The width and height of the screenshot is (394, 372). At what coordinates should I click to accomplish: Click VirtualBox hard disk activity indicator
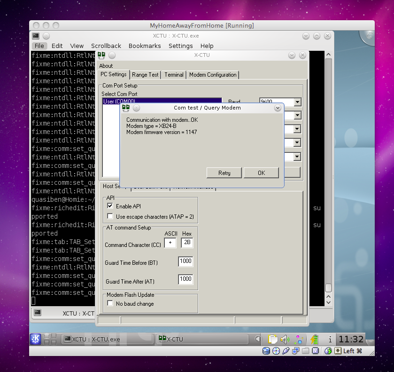[x=266, y=351]
